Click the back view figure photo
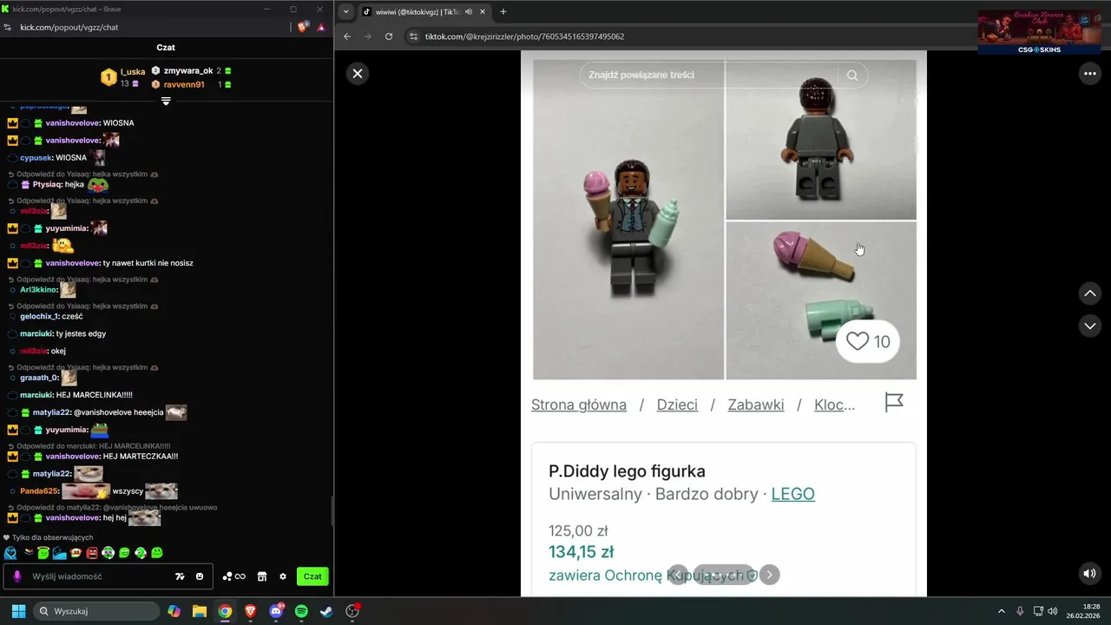Image resolution: width=1111 pixels, height=625 pixels. point(821,140)
